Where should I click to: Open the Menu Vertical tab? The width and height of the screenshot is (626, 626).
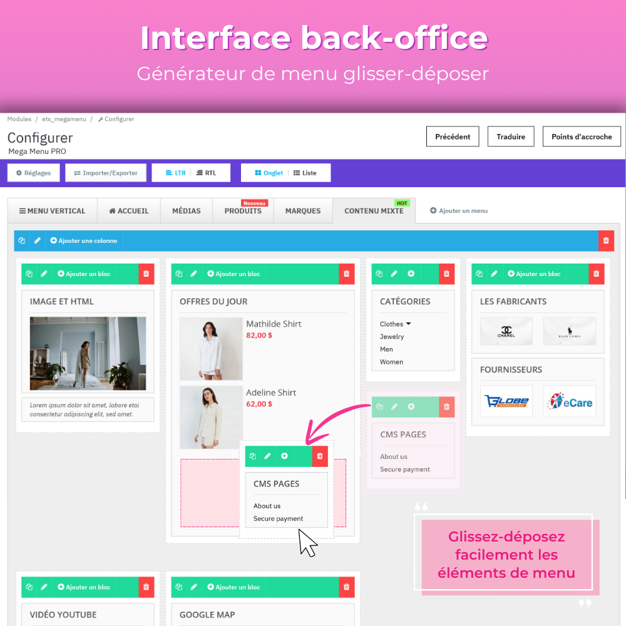53,211
